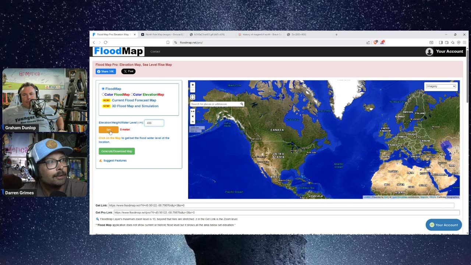
Task: Click the X Post button
Action: tap(128, 71)
